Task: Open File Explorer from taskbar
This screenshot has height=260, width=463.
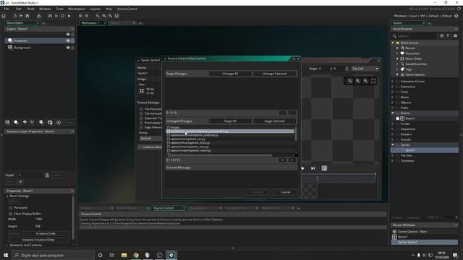Action: tap(124, 255)
